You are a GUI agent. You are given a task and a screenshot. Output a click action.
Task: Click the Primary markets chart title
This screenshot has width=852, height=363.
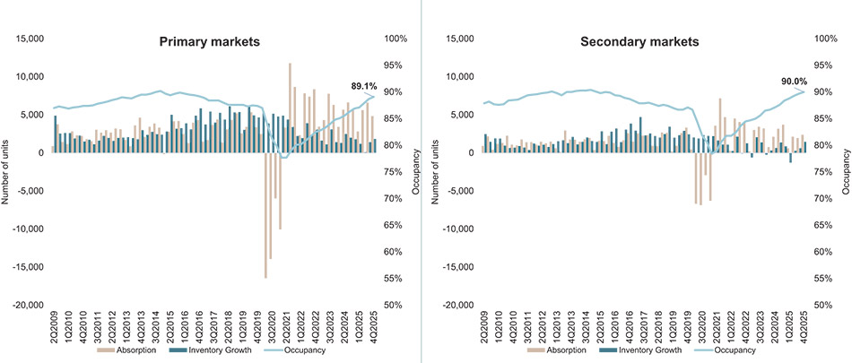209,41
